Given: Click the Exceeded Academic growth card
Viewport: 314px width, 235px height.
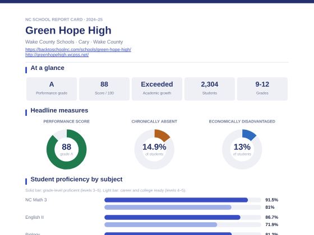Looking at the screenshot, I should click(157, 89).
